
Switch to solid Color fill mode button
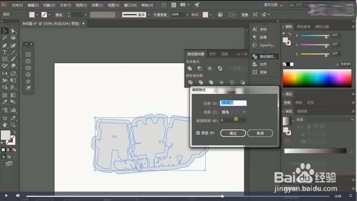point(3,150)
